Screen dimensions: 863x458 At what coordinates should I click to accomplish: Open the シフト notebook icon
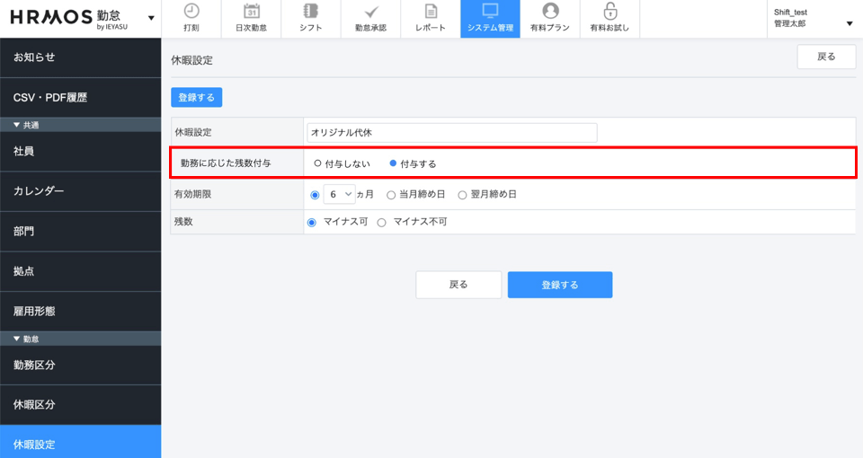tap(311, 12)
